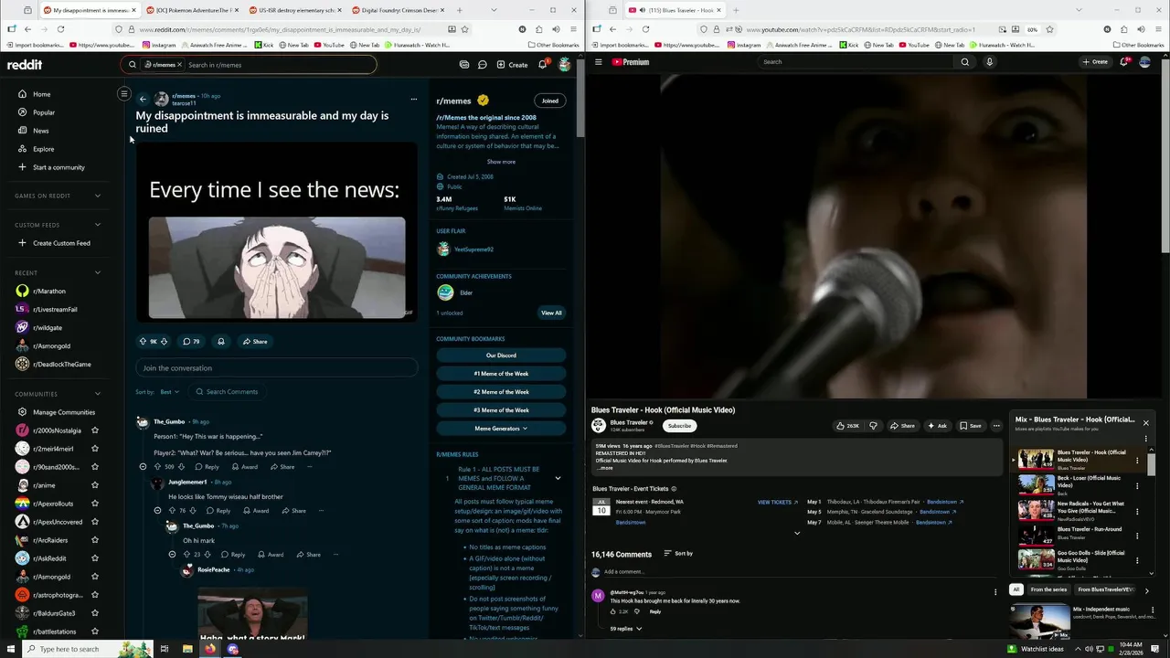Dislike the Blues Traveler video

873,426
